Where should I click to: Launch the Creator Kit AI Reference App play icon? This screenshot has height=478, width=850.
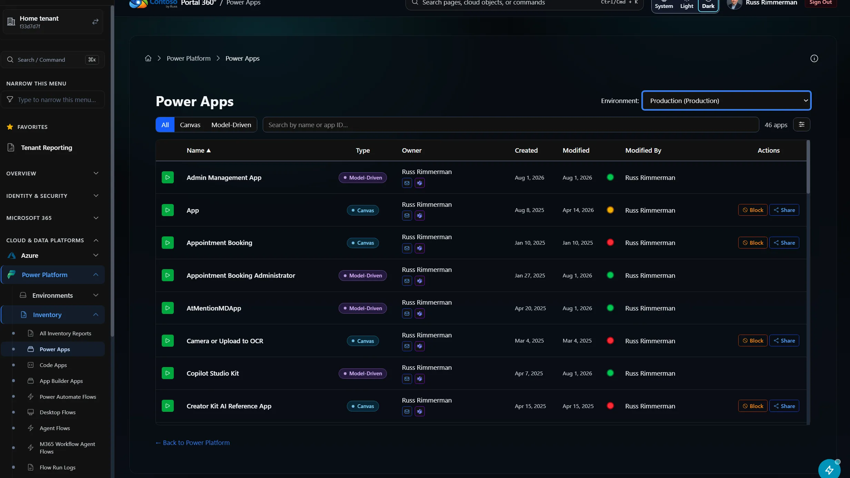tap(168, 406)
